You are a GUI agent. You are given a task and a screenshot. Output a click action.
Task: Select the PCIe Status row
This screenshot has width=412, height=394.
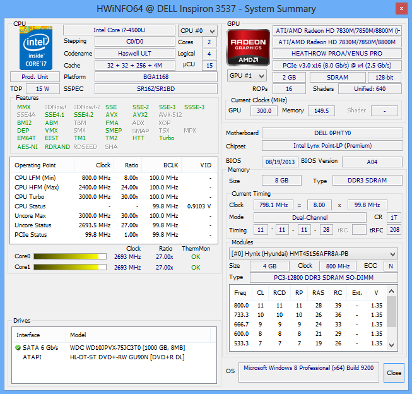point(113,235)
